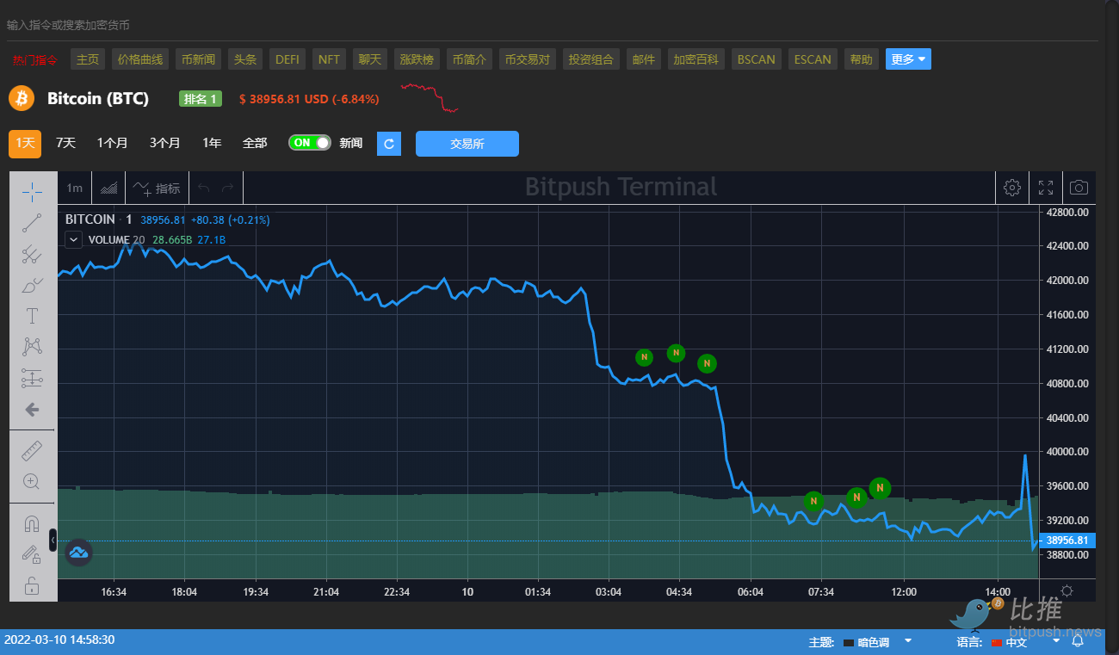
Task: Open the 中文 language dropdown
Action: coord(1026,642)
